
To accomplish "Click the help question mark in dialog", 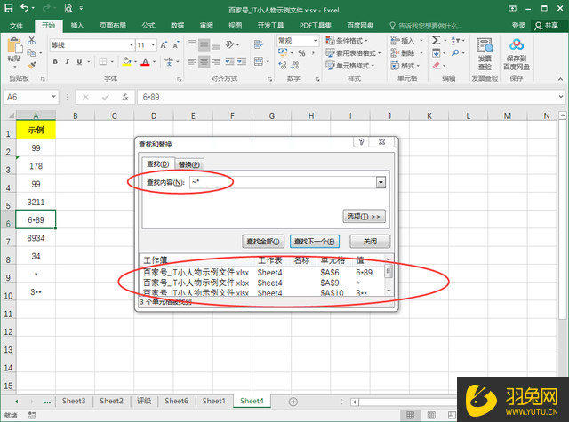I will (361, 142).
